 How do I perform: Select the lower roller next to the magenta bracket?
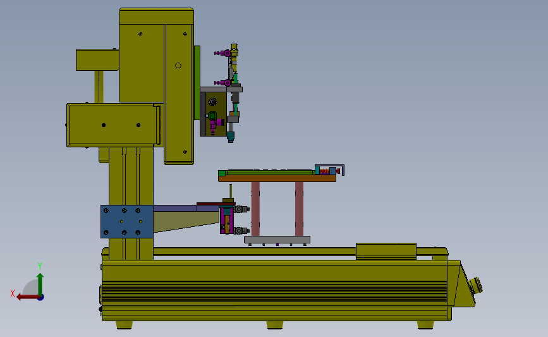tap(241, 231)
